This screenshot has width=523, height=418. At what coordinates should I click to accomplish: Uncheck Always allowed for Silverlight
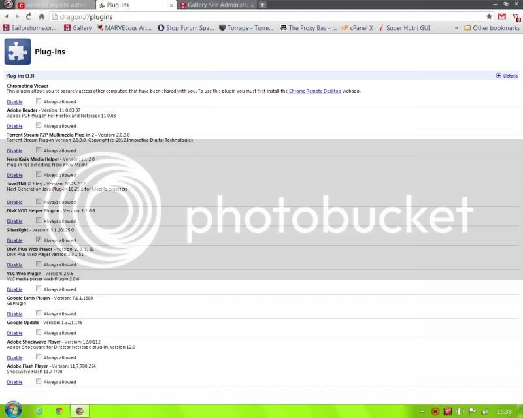click(39, 239)
